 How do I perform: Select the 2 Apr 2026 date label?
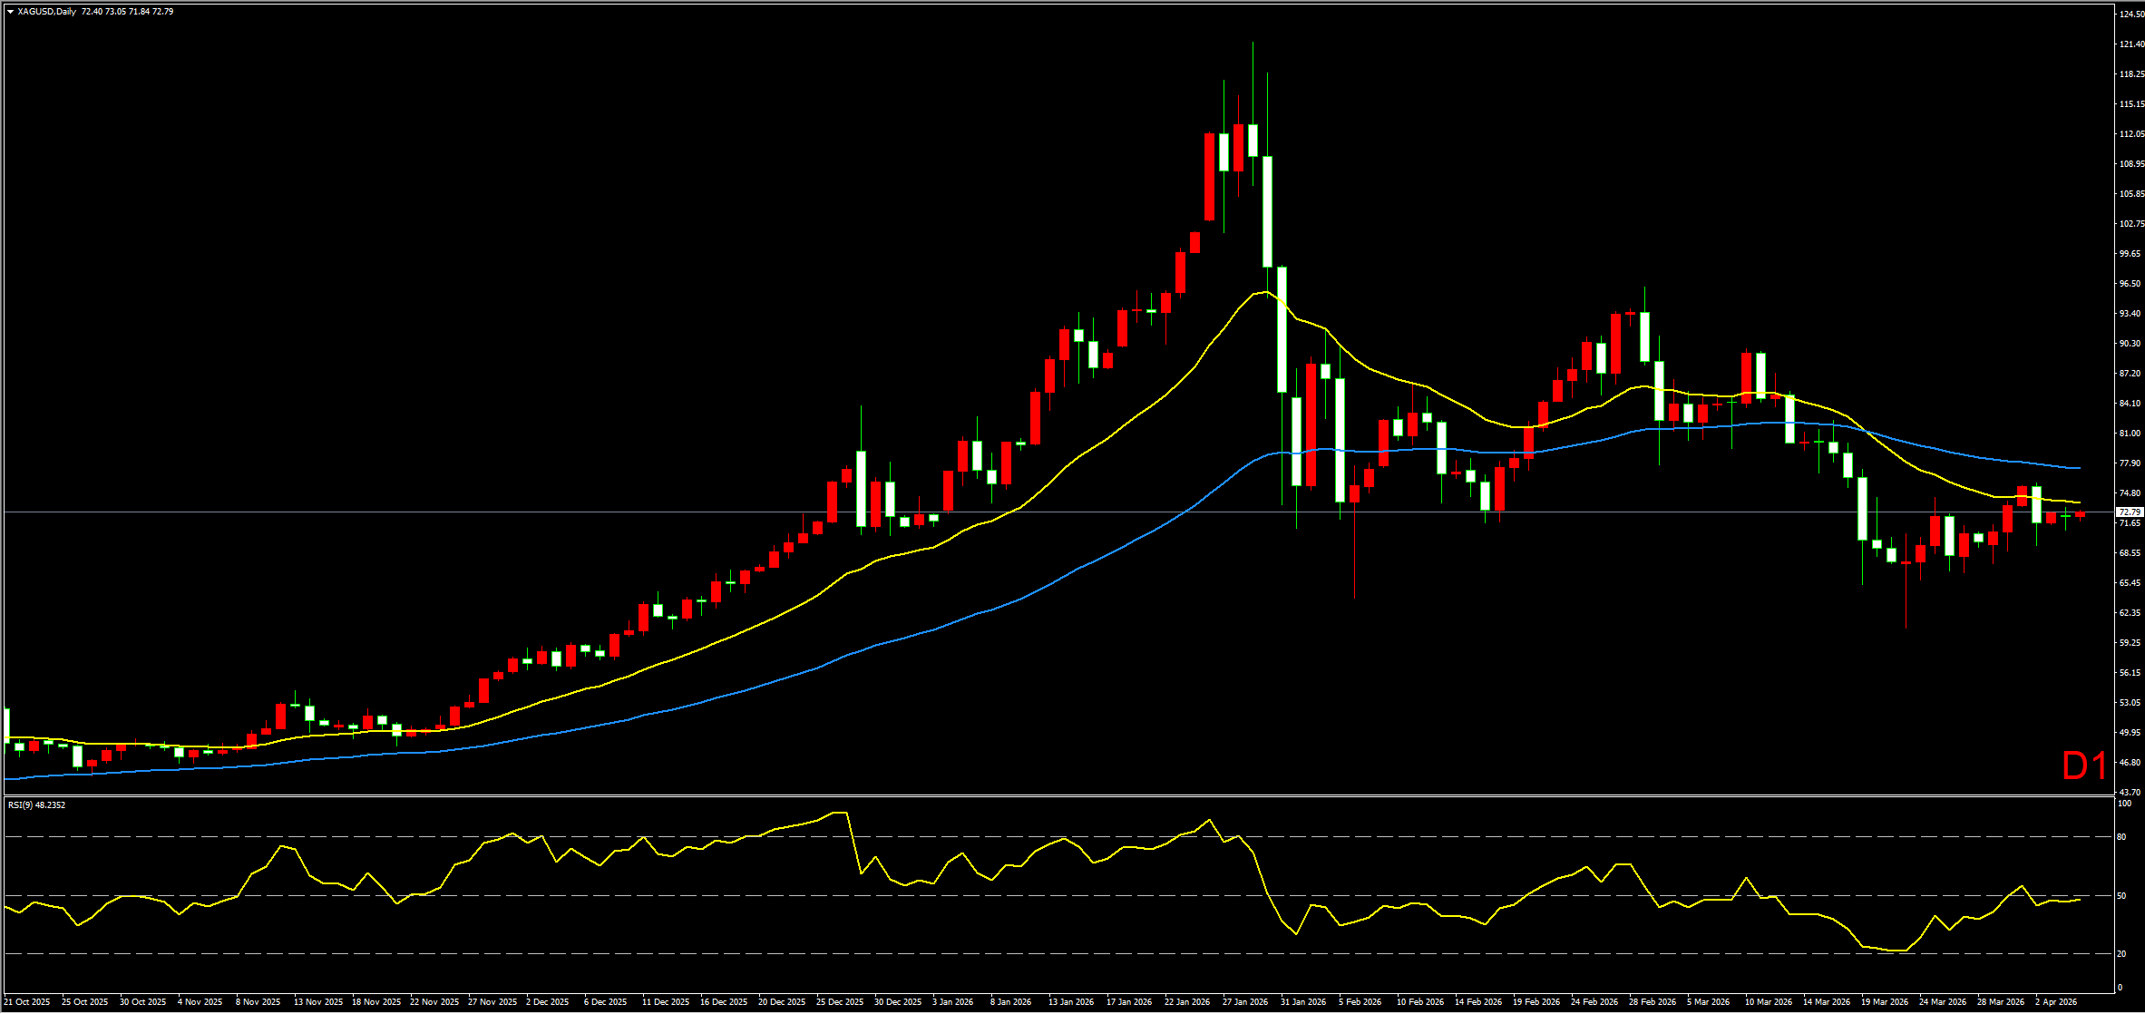(2055, 1002)
